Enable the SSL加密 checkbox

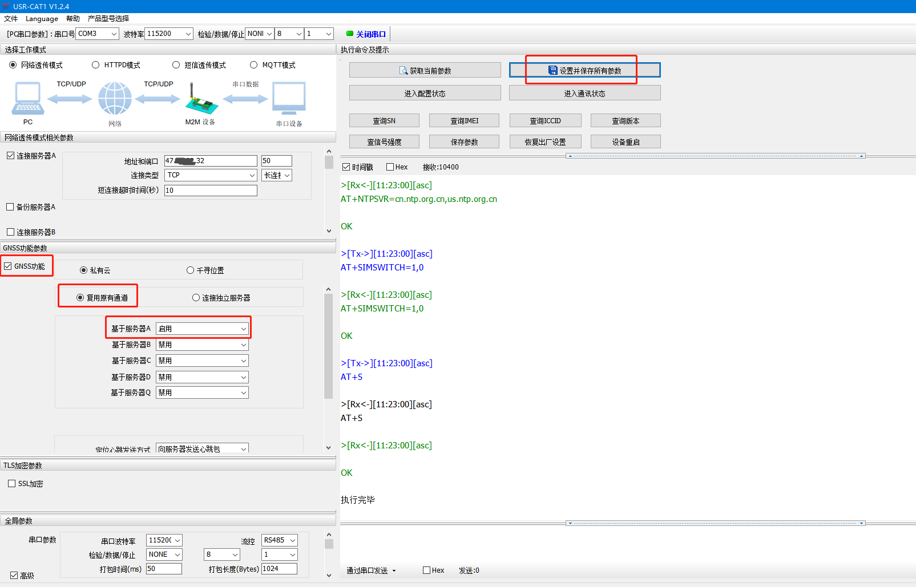tap(11, 484)
